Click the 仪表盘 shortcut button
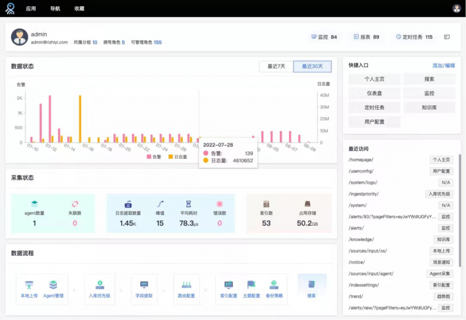The image size is (466, 320). point(374,93)
